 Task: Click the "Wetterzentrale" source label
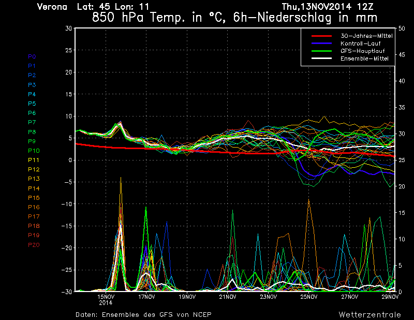click(x=370, y=315)
